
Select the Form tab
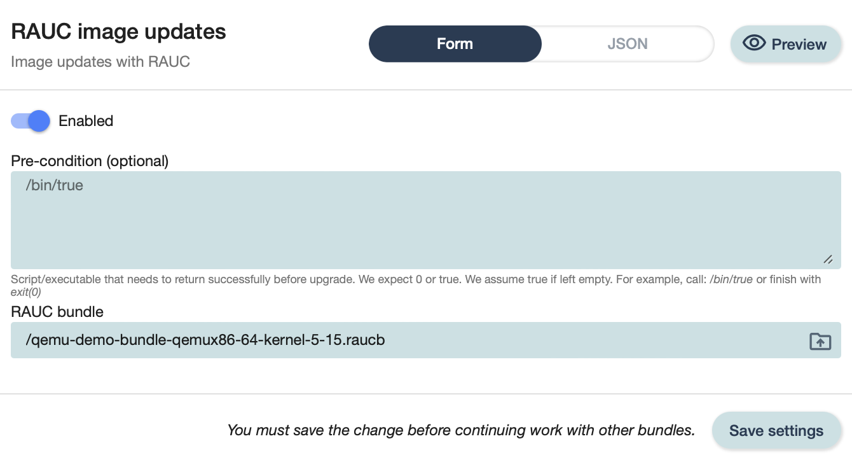[455, 43]
